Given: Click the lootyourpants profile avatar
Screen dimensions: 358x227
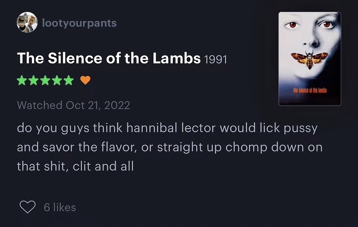Looking at the screenshot, I should 27,22.
